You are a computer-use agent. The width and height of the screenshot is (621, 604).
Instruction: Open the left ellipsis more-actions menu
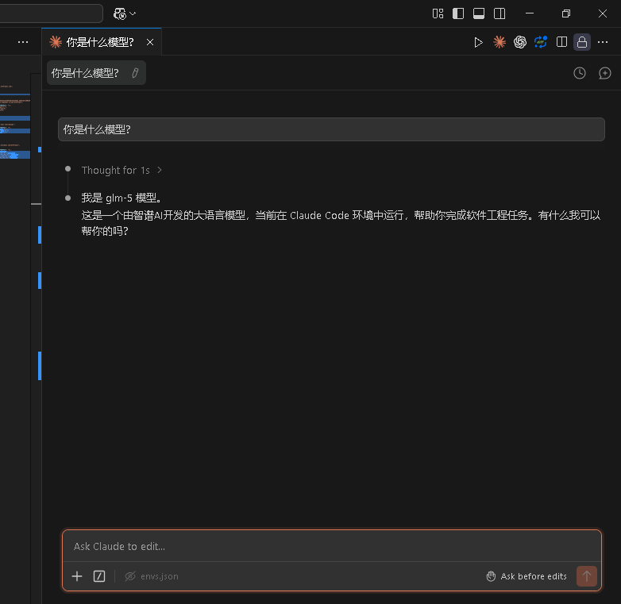click(x=23, y=42)
